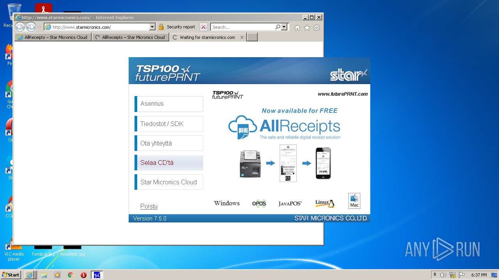This screenshot has height=280, width=499.
Task: Open IE Favorites star
Action: pyautogui.click(x=307, y=28)
